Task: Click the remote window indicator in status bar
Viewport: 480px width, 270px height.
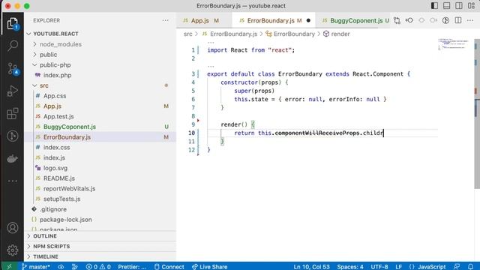Action: click(9, 267)
